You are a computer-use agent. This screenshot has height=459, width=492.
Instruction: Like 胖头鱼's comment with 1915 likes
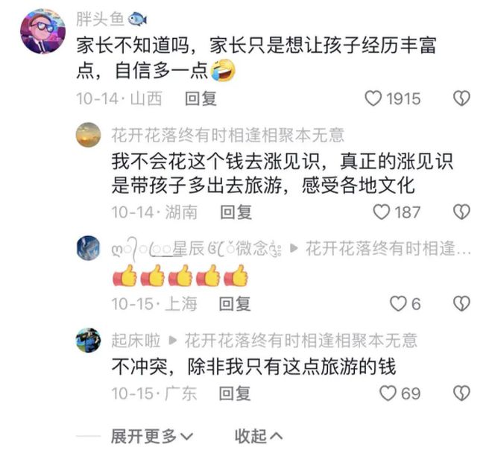373,98
